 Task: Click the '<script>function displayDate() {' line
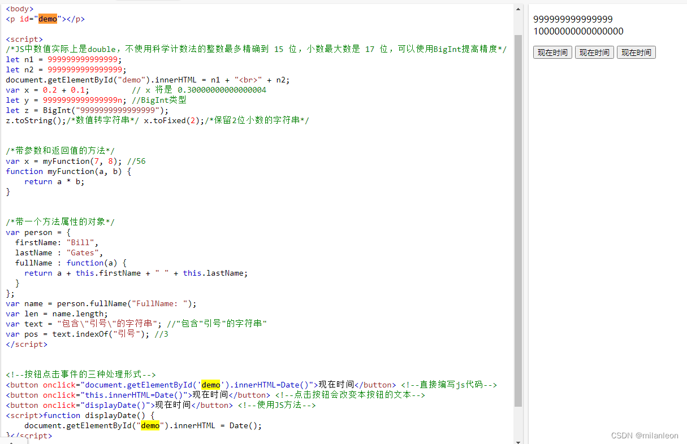80,415
